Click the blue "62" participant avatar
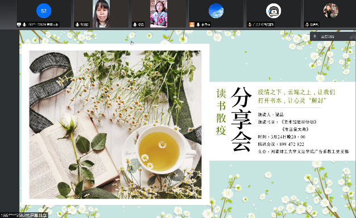 [x=44, y=11]
